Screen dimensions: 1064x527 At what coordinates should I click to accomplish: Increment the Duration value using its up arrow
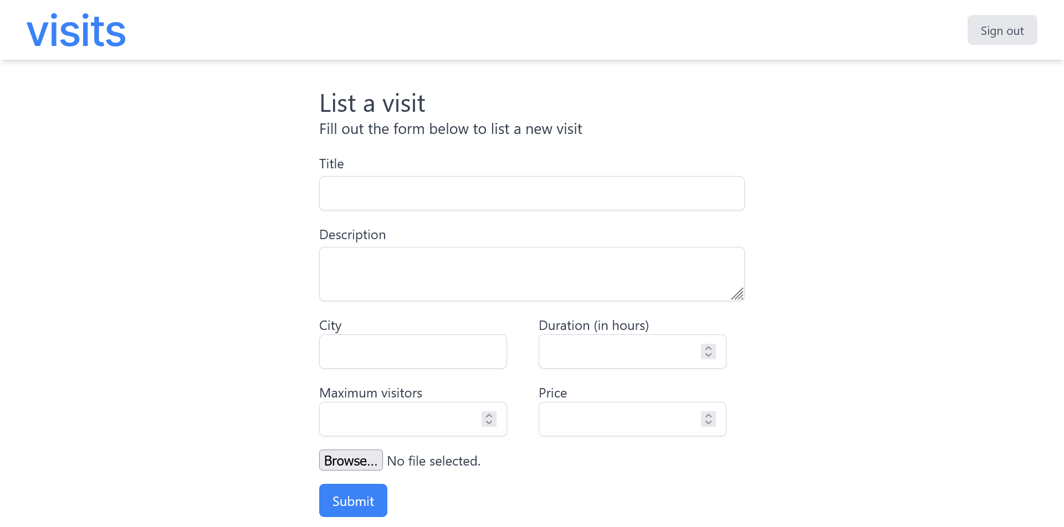click(x=708, y=348)
